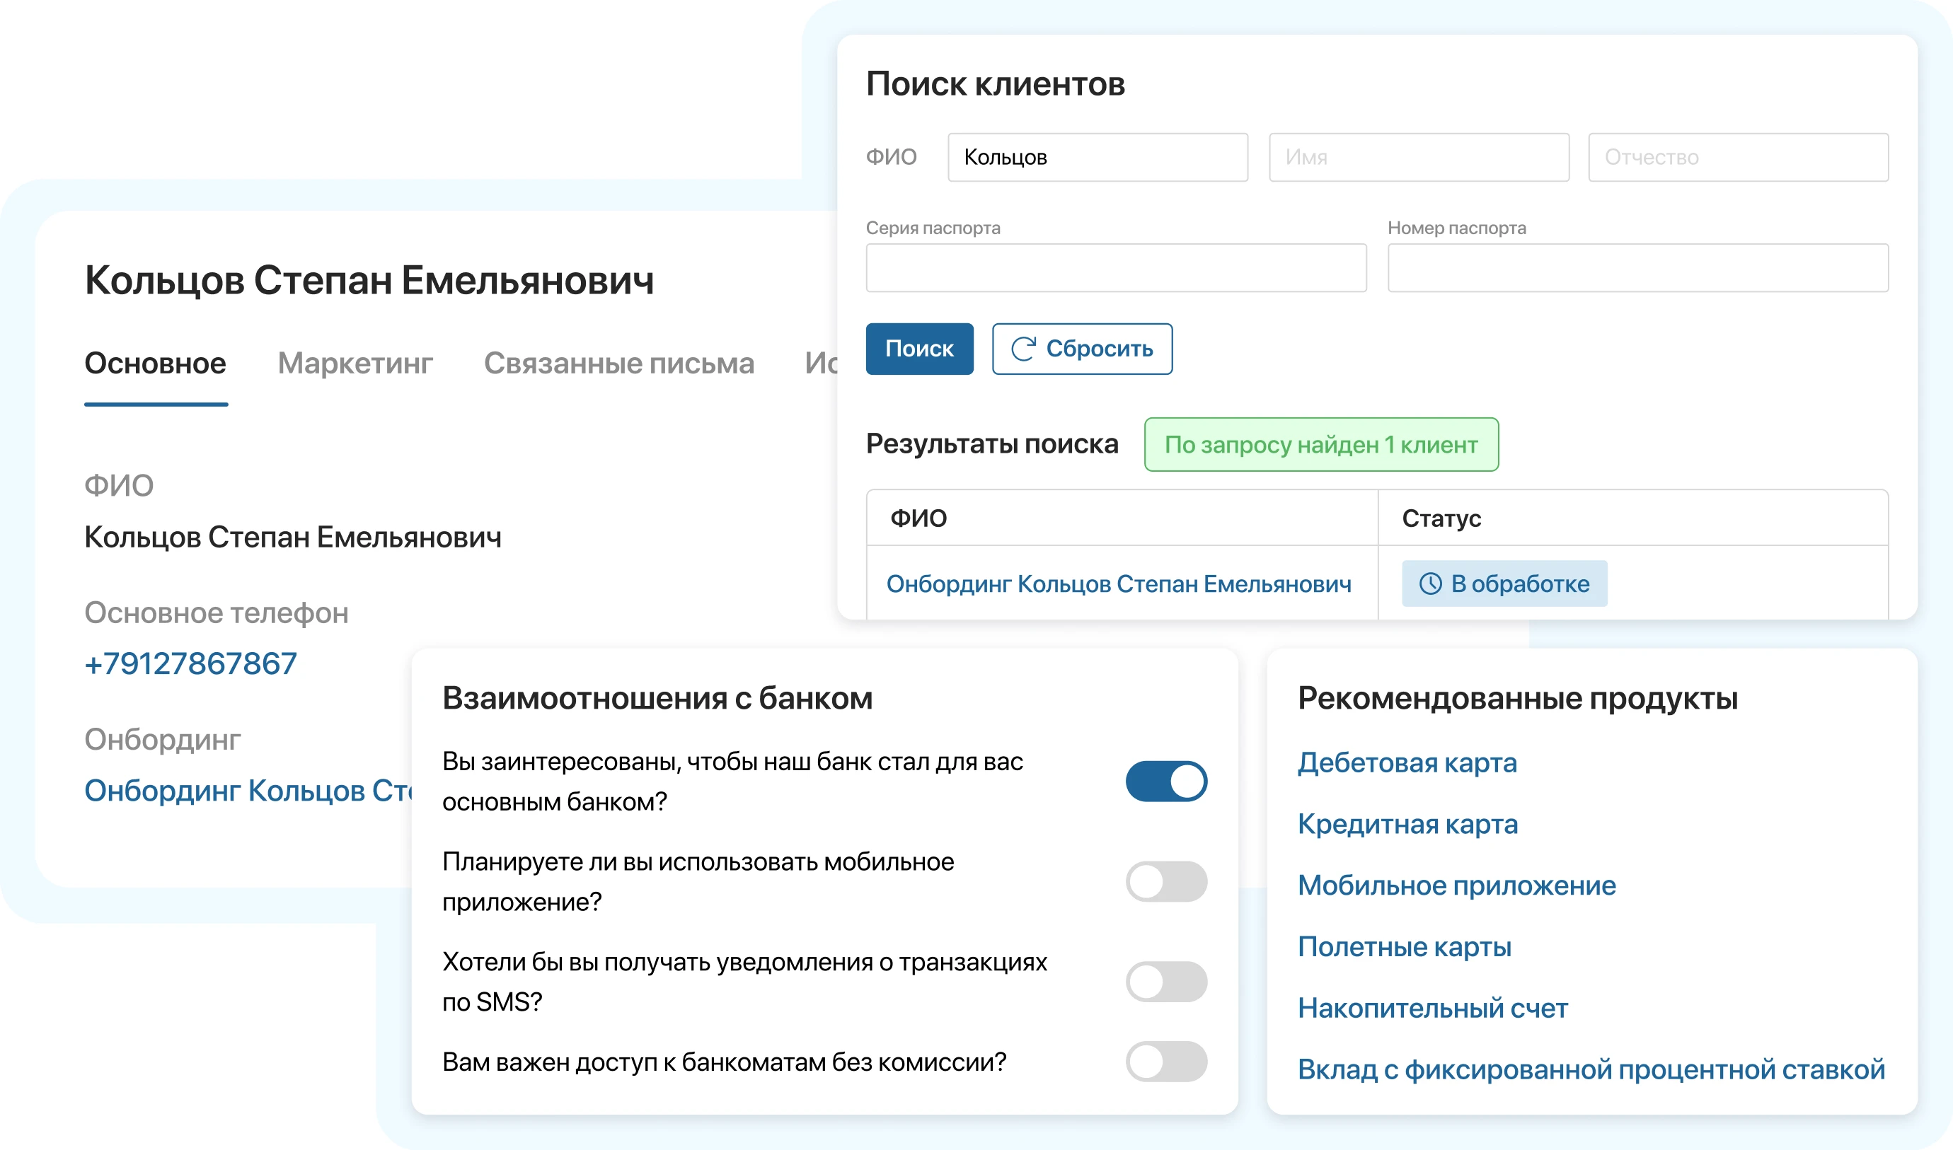Enable the mobile app usage toggle
Screen dimensions: 1953x1150
1168,882
